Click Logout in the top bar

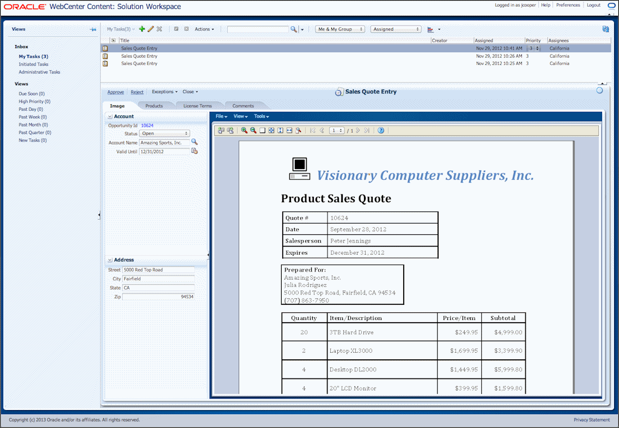[x=593, y=5]
